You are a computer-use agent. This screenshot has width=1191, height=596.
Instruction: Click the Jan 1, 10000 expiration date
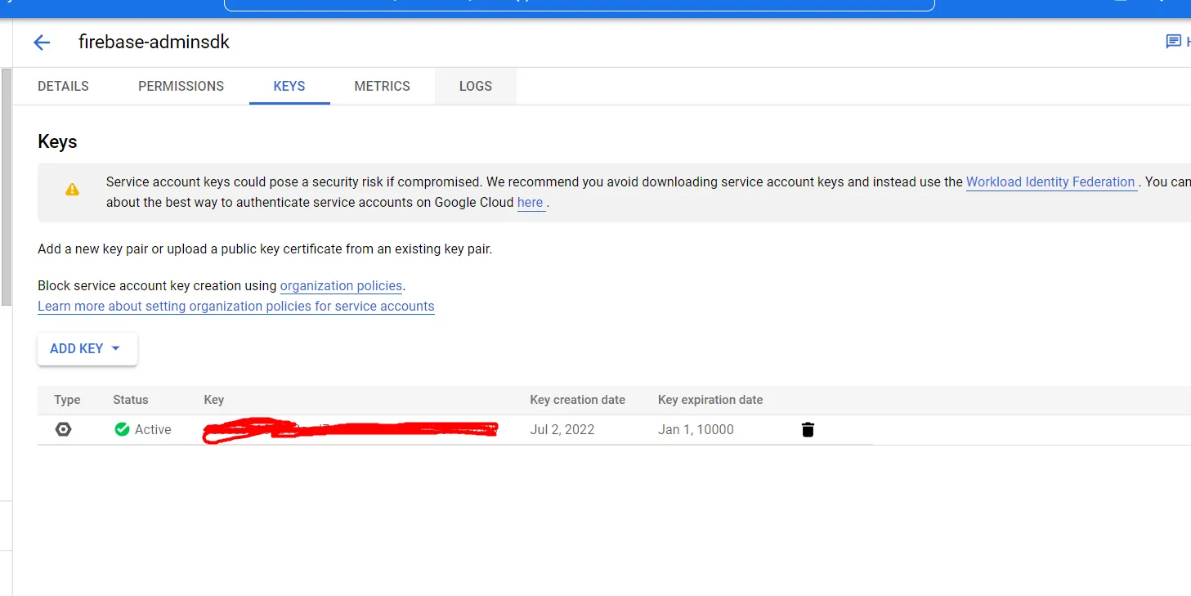pyautogui.click(x=696, y=429)
